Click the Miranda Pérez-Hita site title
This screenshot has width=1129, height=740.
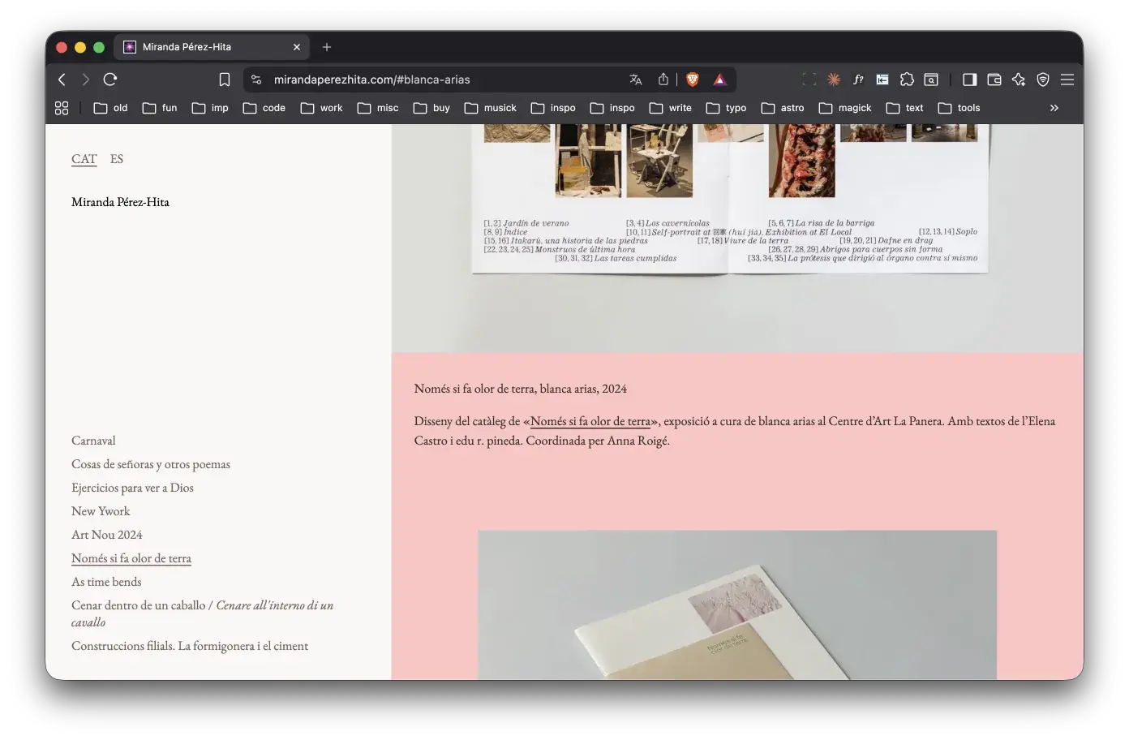120,202
